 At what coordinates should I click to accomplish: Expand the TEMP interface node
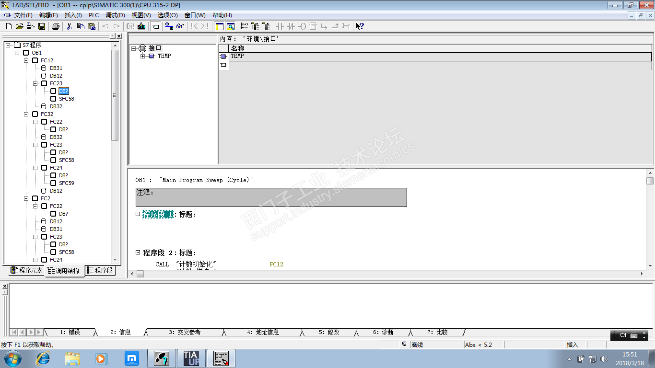(x=143, y=56)
